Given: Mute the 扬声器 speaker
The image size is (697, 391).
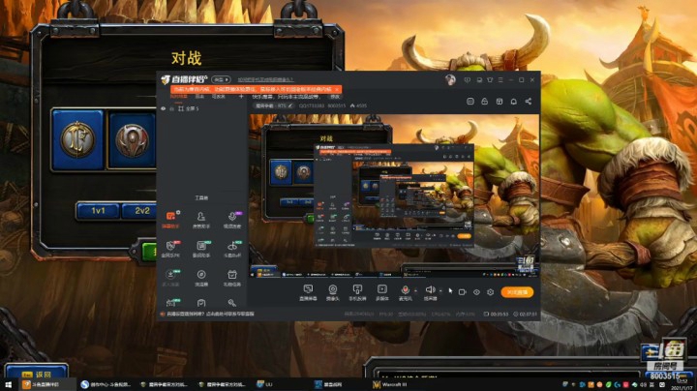Looking at the screenshot, I should pos(430,293).
